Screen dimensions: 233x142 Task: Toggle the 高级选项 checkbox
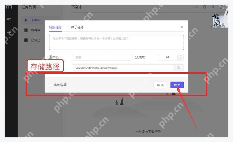coord(50,85)
